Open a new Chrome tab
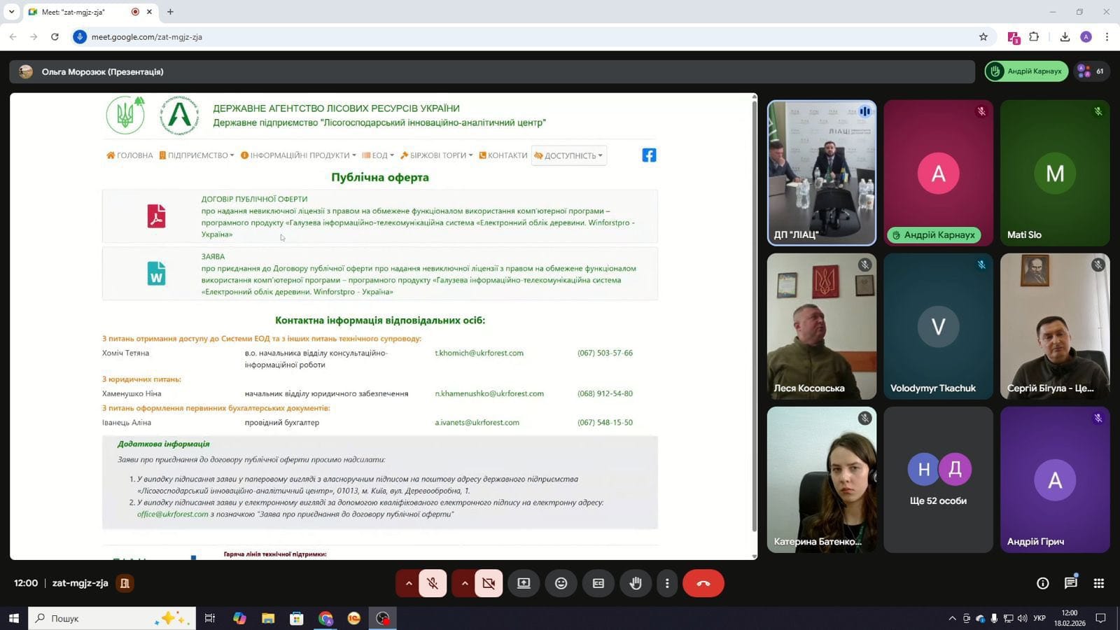This screenshot has width=1120, height=630. click(x=170, y=12)
